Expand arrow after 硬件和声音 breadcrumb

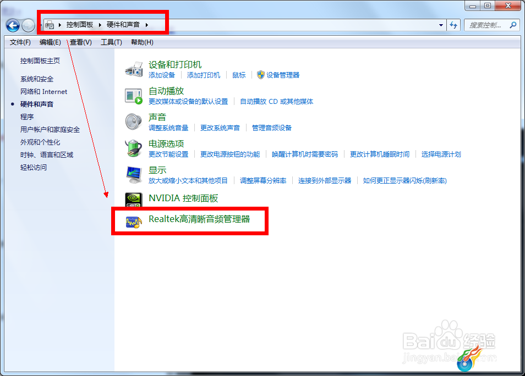coord(146,25)
